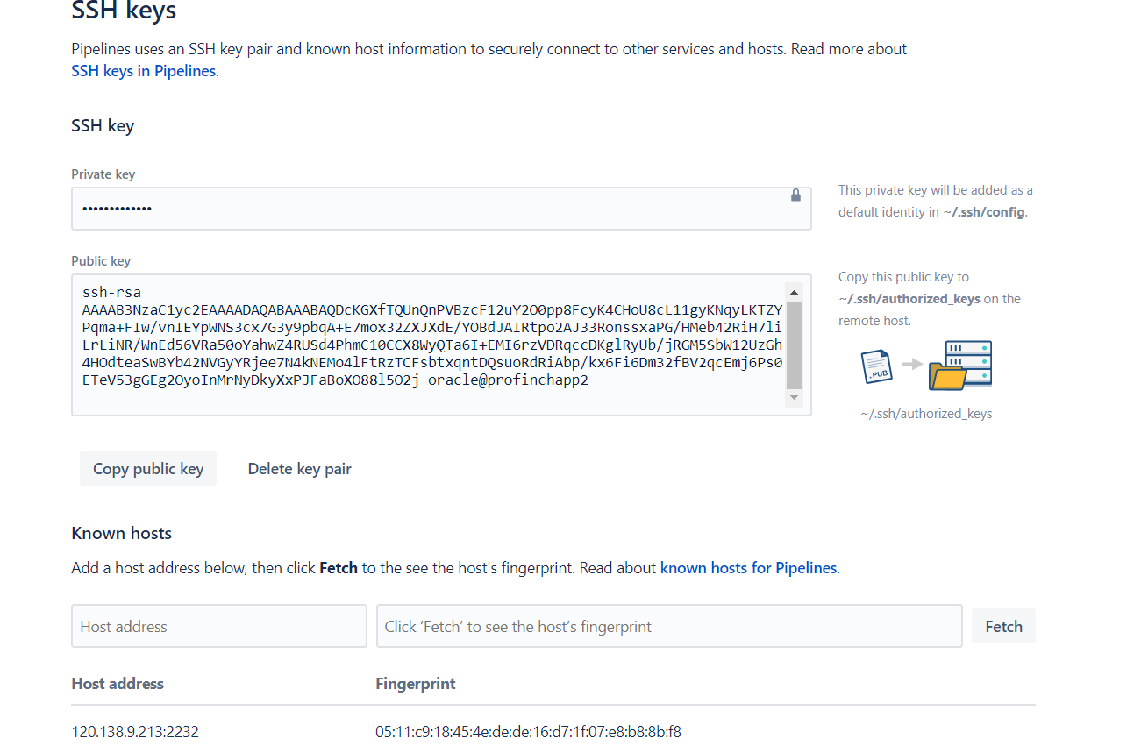Click the fingerprint value starting 05:11:c9

pos(528,731)
